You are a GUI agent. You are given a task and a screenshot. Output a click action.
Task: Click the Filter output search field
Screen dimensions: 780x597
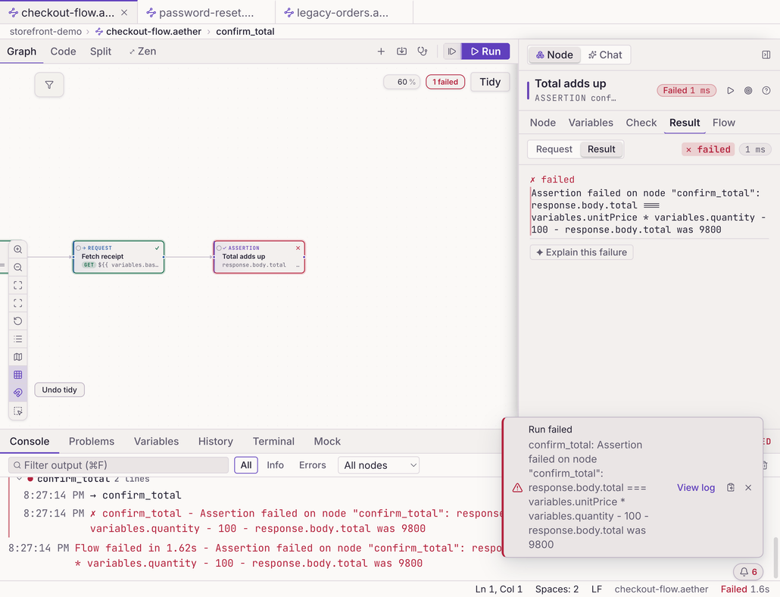point(118,465)
